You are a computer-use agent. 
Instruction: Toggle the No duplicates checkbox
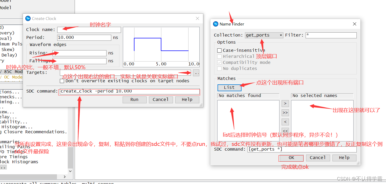pyautogui.click(x=219, y=68)
